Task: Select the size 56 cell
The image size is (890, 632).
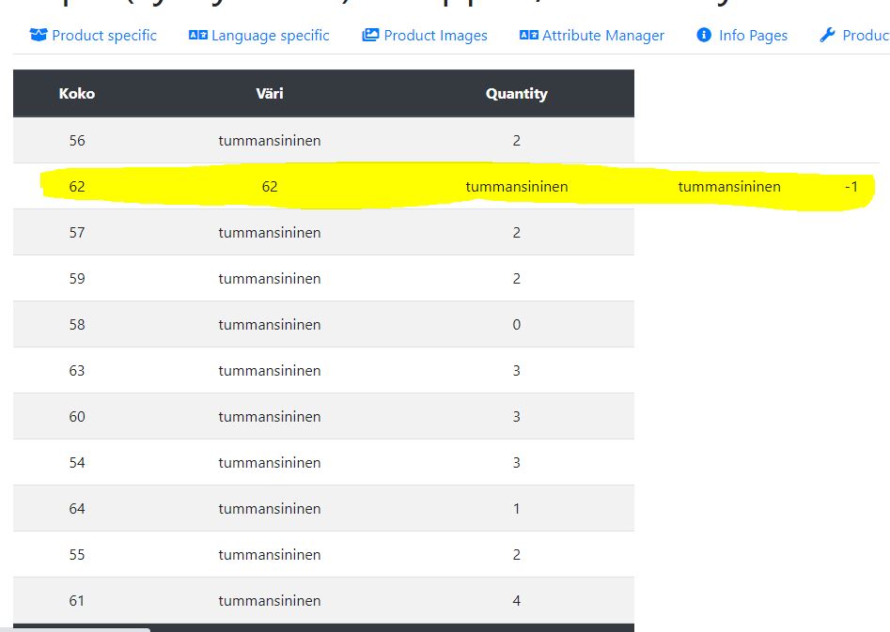Action: (x=77, y=141)
